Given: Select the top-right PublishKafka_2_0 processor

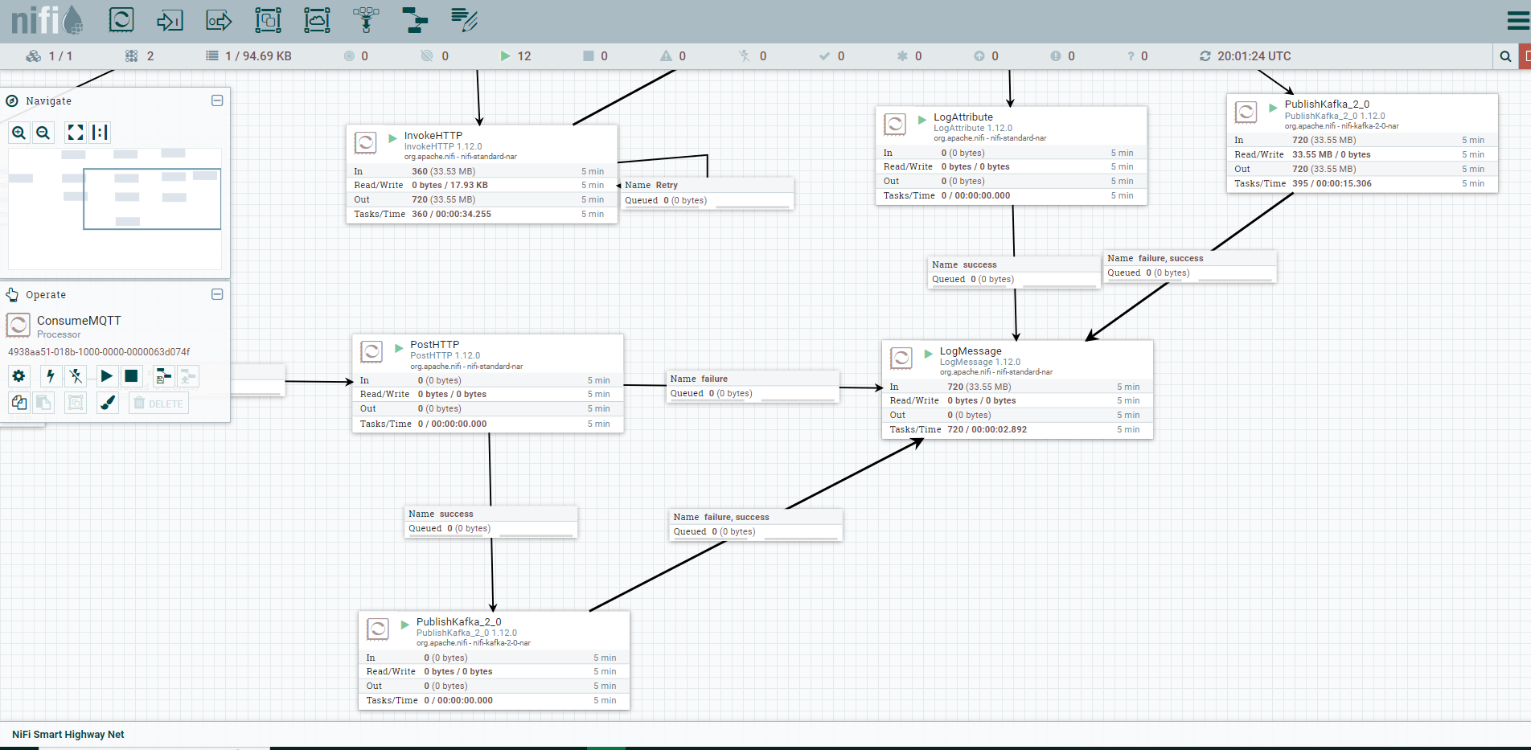Looking at the screenshot, I should 1362,143.
